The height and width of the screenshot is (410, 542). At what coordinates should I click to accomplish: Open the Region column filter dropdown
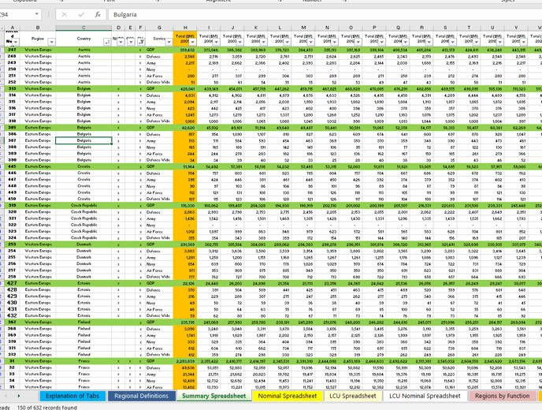[x=51, y=43]
